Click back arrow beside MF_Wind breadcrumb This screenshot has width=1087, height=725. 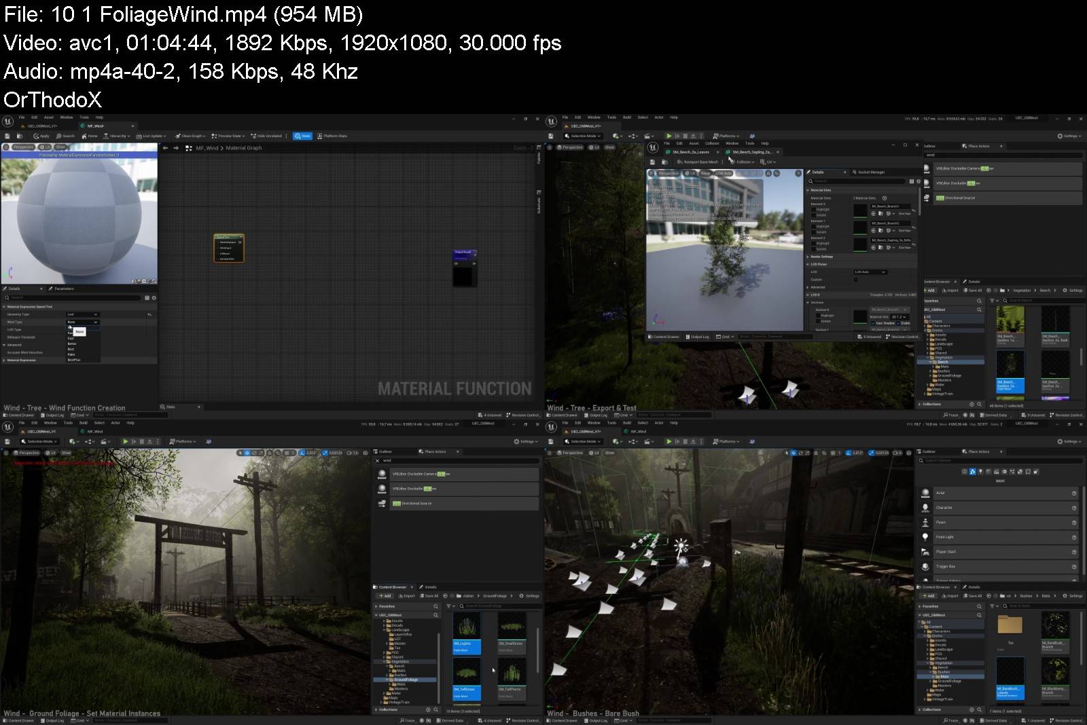[x=165, y=148]
